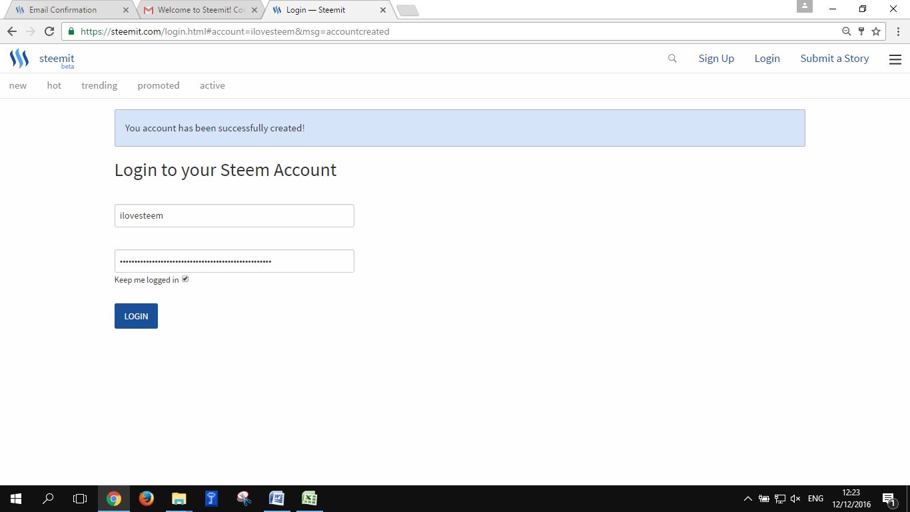Reload the page with refresh icon

click(49, 31)
